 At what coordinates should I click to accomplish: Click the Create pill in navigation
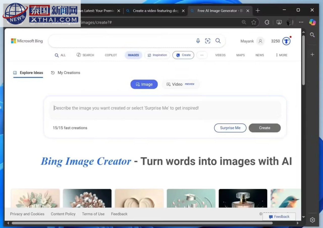(x=183, y=55)
